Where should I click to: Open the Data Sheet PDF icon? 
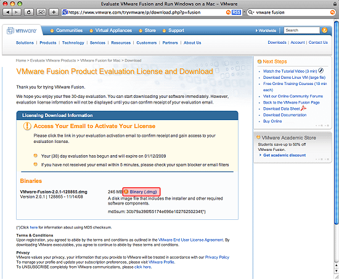click(x=303, y=108)
